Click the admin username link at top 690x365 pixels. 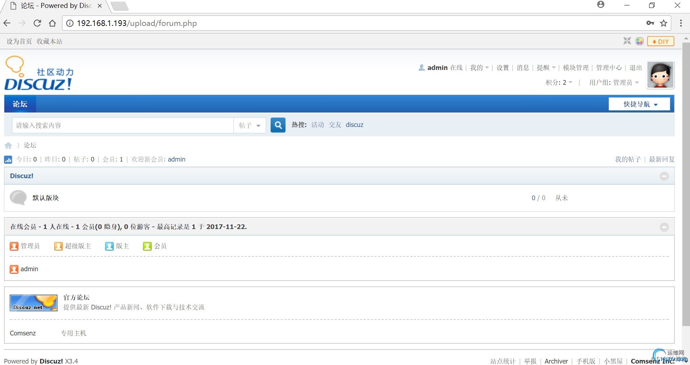click(437, 67)
